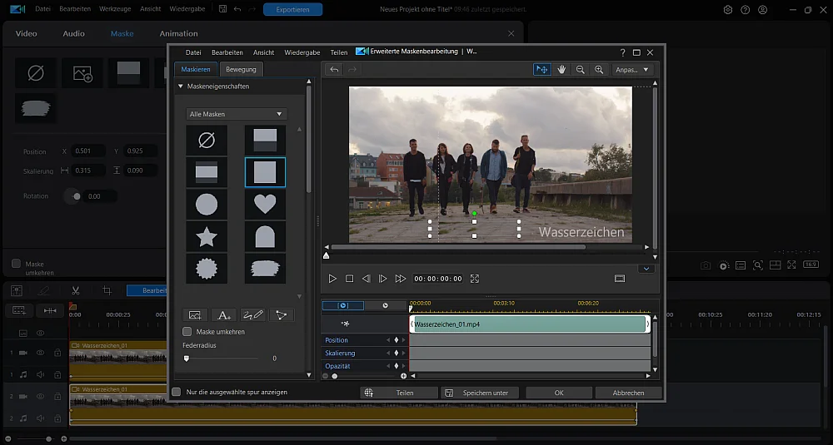Add keyframe on the Position row
Image resolution: width=833 pixels, height=445 pixels.
(x=396, y=340)
